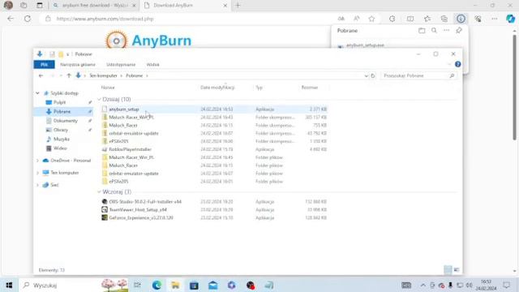
Task: Open the Windows Start menu
Action: pyautogui.click(x=9, y=285)
